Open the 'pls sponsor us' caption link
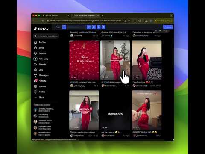Viewport: 205px width, 154px height. point(111,132)
